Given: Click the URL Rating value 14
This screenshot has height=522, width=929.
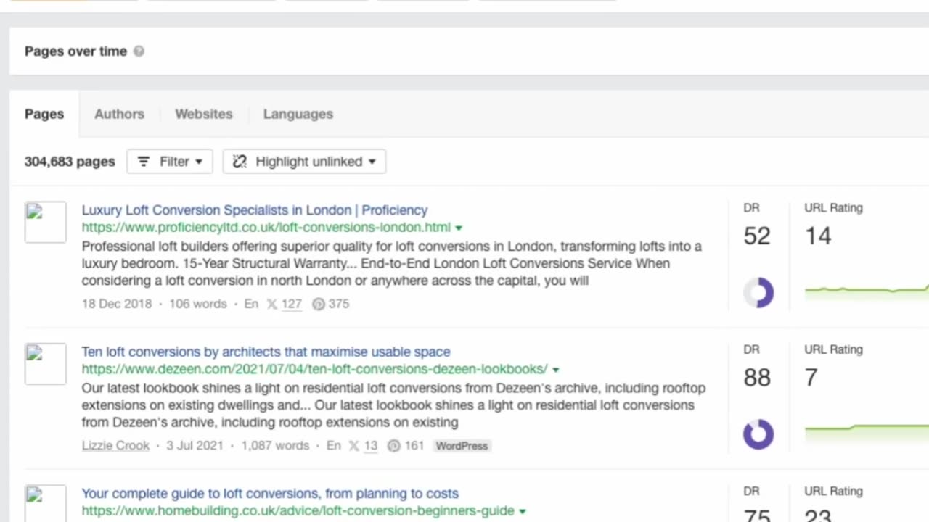Looking at the screenshot, I should pyautogui.click(x=818, y=236).
